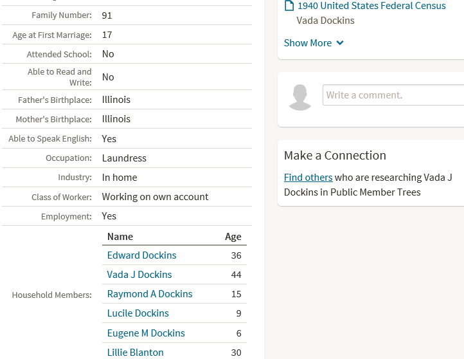
Task: Open Eugene M Dockins record
Action: coord(146,333)
